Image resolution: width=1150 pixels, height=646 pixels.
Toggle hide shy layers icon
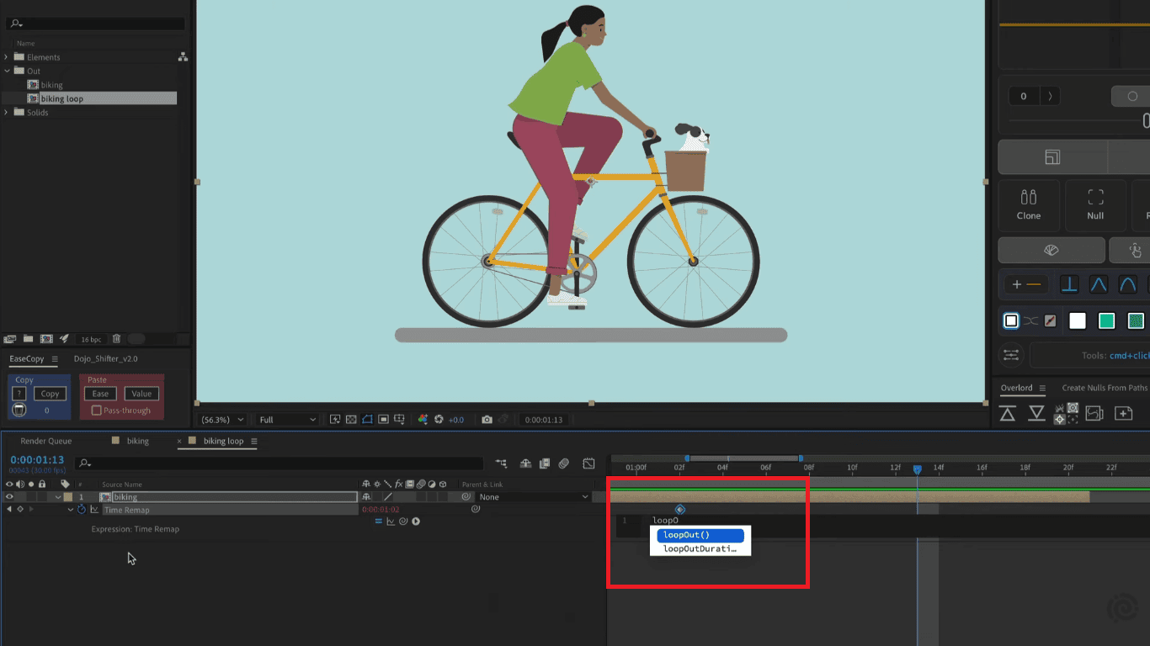click(525, 463)
